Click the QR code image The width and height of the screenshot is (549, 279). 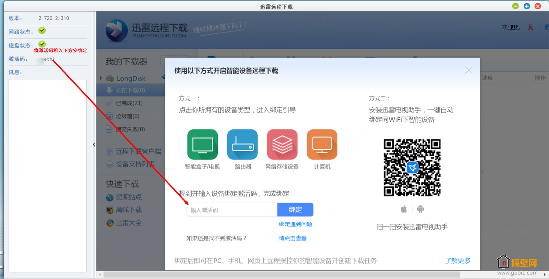coord(412,168)
